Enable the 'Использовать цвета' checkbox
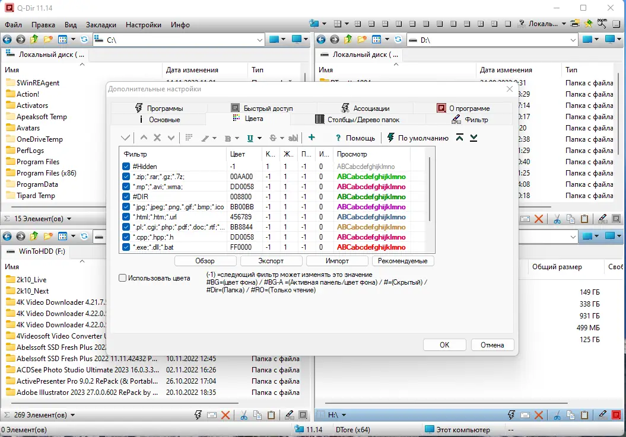 pyautogui.click(x=123, y=277)
